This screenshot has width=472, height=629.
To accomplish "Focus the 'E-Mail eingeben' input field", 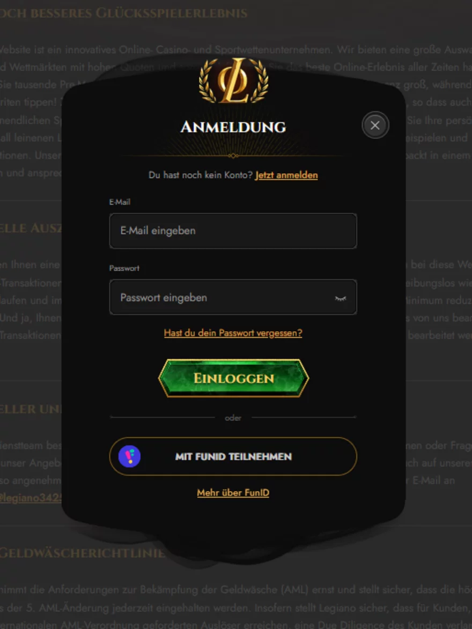I will pos(233,231).
